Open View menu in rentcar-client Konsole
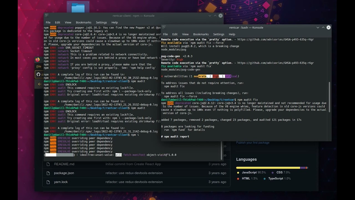The width and height of the screenshot is (355, 200). [x=68, y=22]
